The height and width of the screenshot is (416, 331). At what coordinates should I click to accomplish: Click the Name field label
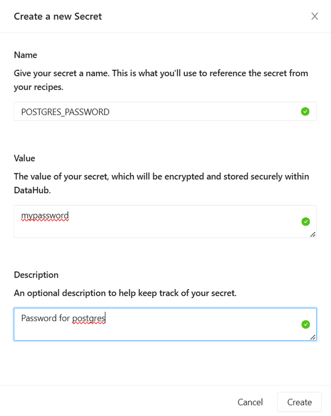(x=26, y=55)
